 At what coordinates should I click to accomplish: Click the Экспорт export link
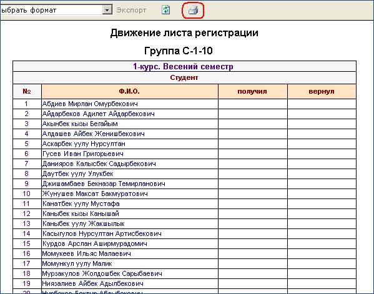[131, 10]
